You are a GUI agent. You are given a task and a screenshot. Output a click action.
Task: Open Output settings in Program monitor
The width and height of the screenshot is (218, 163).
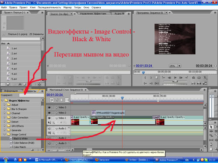coord(205,78)
